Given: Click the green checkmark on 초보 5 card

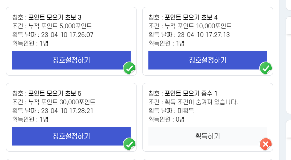Looking at the screenshot, I should 129,144.
